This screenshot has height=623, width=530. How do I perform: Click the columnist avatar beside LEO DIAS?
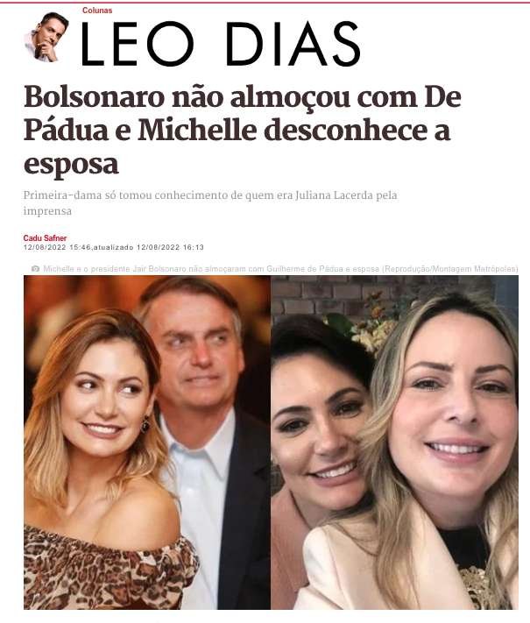click(46, 37)
